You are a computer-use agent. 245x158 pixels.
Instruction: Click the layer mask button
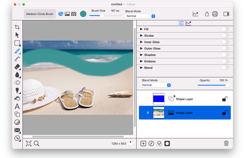(x=167, y=143)
